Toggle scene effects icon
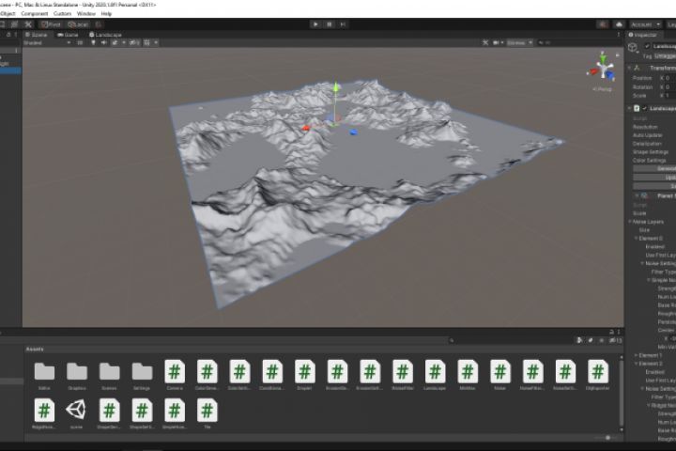 click(x=115, y=42)
